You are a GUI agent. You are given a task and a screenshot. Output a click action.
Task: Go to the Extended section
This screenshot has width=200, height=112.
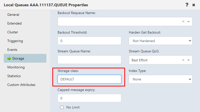click(x=15, y=23)
